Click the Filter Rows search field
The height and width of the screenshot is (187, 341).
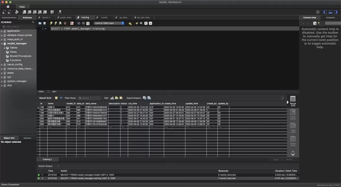(89, 98)
